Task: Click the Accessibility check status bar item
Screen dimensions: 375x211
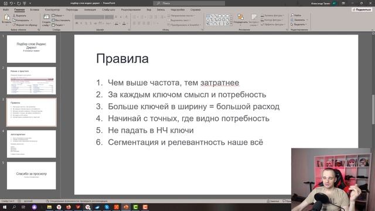Action: point(77,201)
